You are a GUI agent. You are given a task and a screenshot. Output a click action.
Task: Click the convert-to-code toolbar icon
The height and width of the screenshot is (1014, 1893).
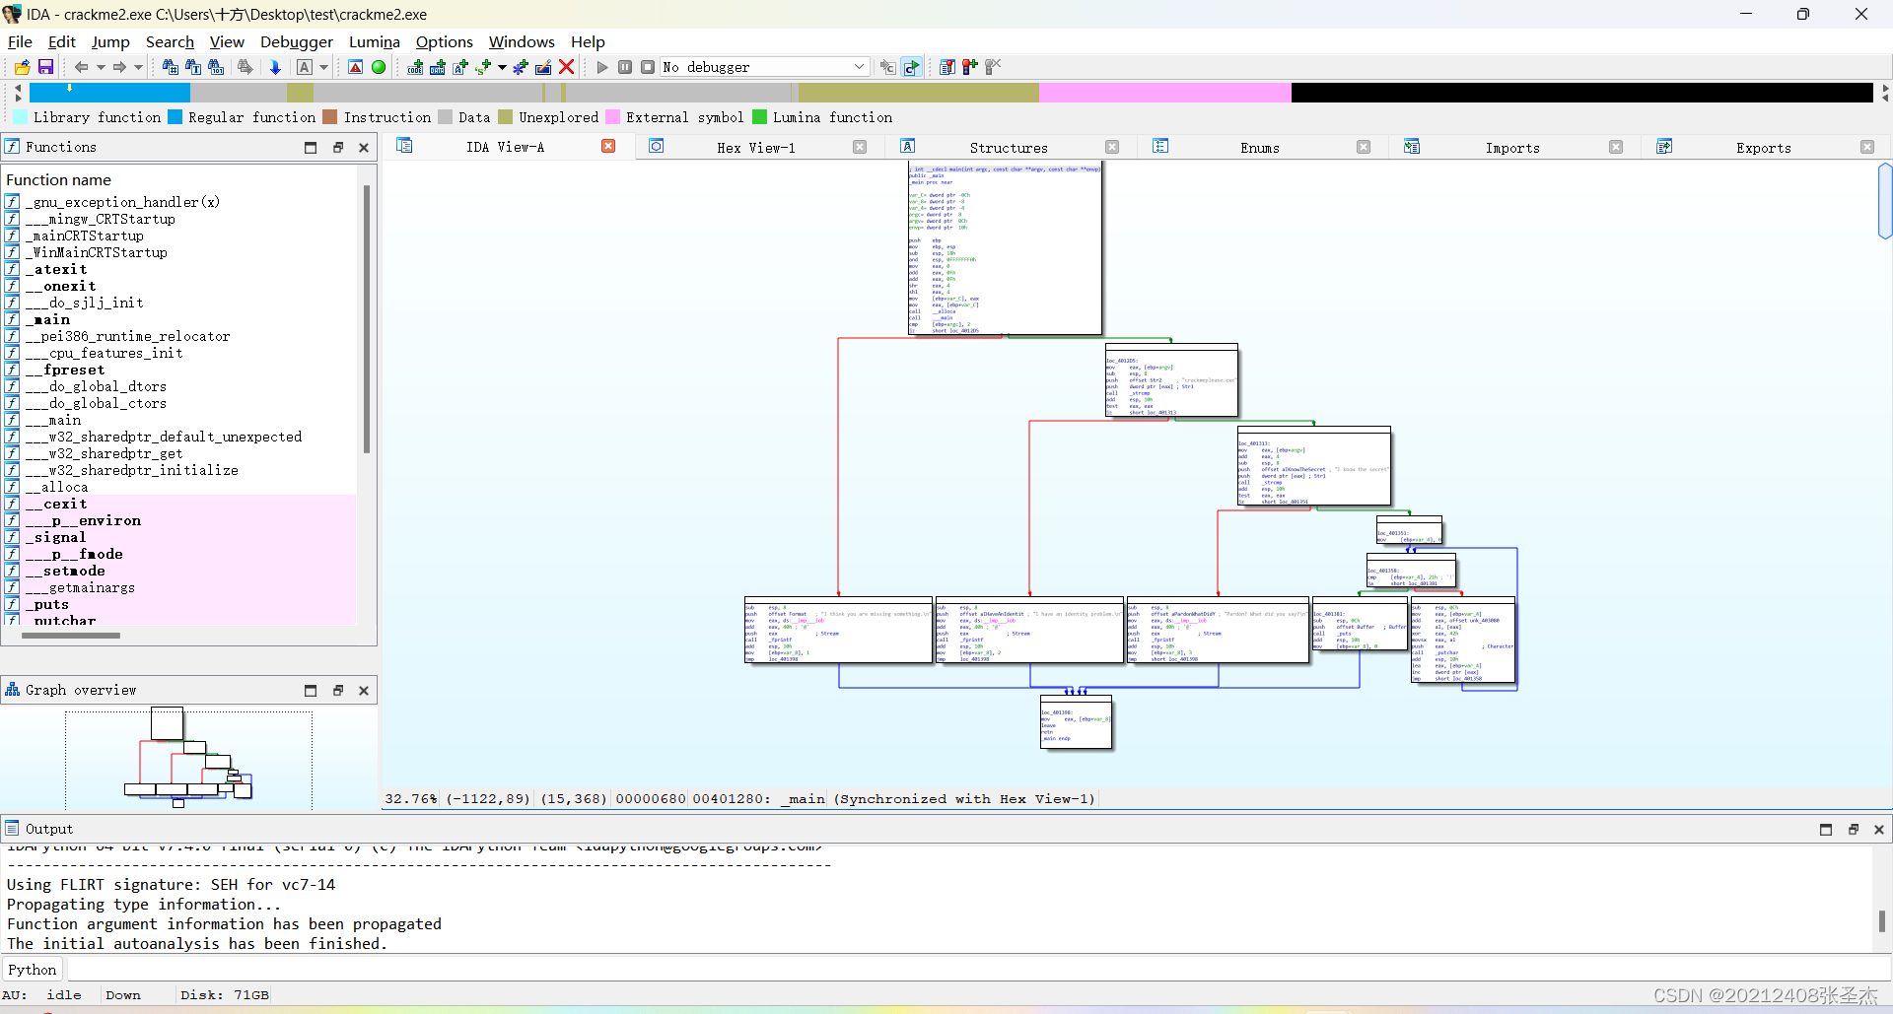415,67
